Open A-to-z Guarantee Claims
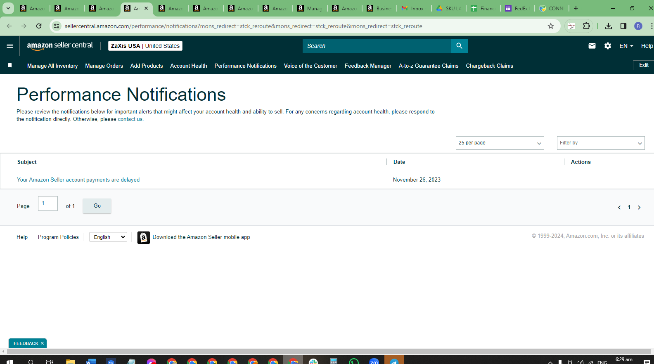Screen dimensions: 654x364 [x=429, y=66]
